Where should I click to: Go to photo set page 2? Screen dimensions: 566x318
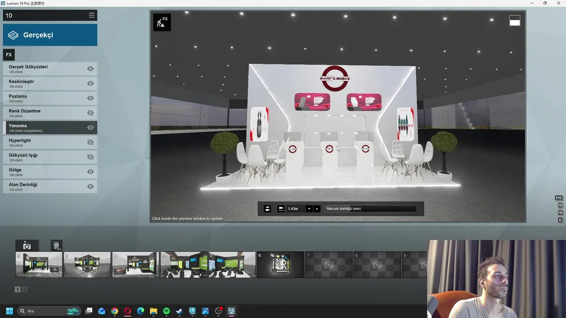[25, 289]
